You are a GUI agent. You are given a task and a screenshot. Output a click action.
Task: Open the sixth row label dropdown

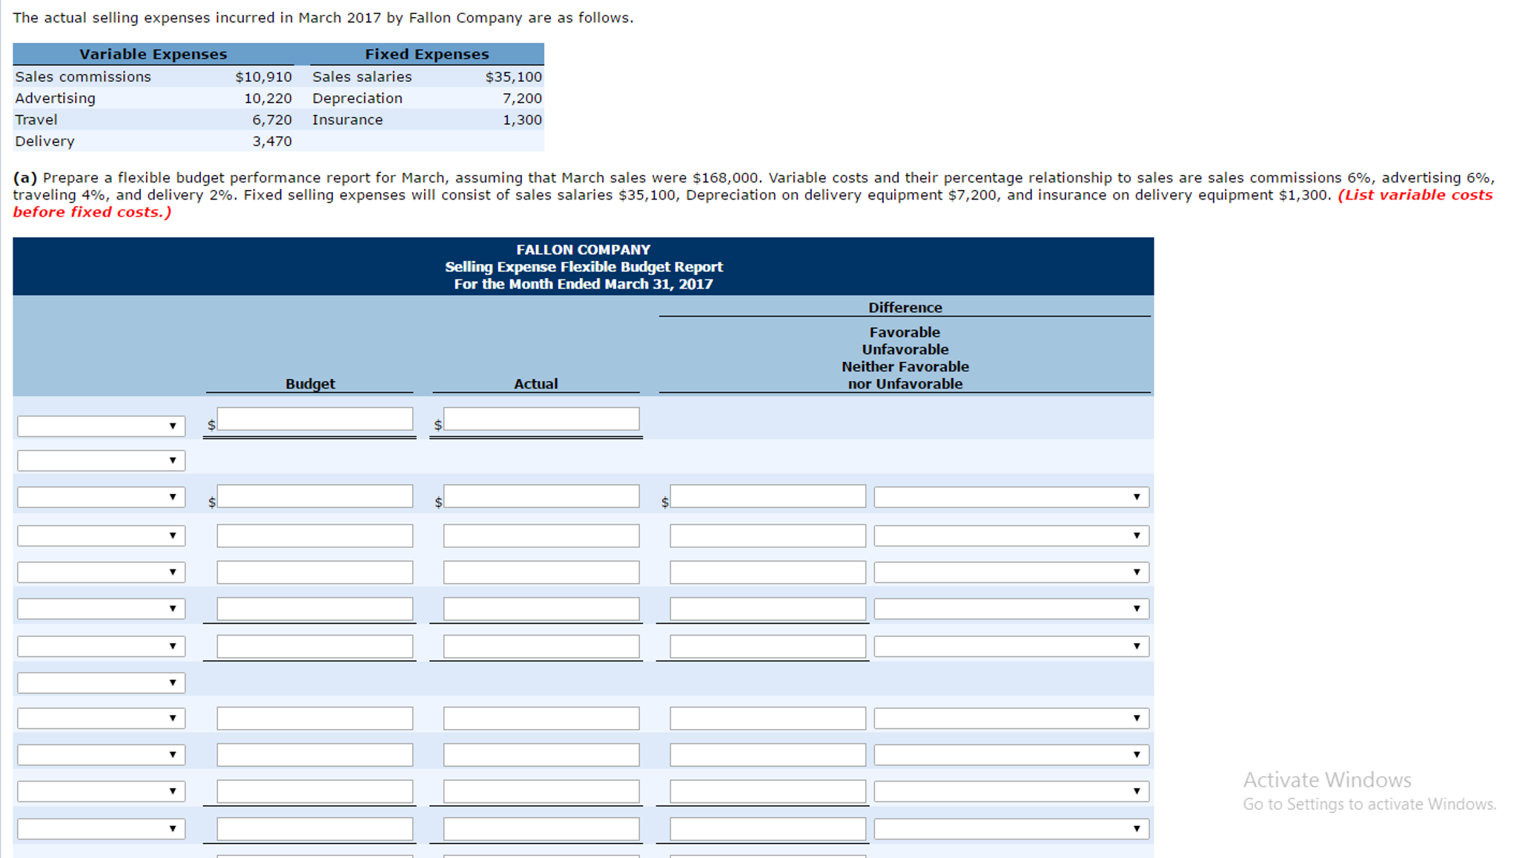pos(102,609)
